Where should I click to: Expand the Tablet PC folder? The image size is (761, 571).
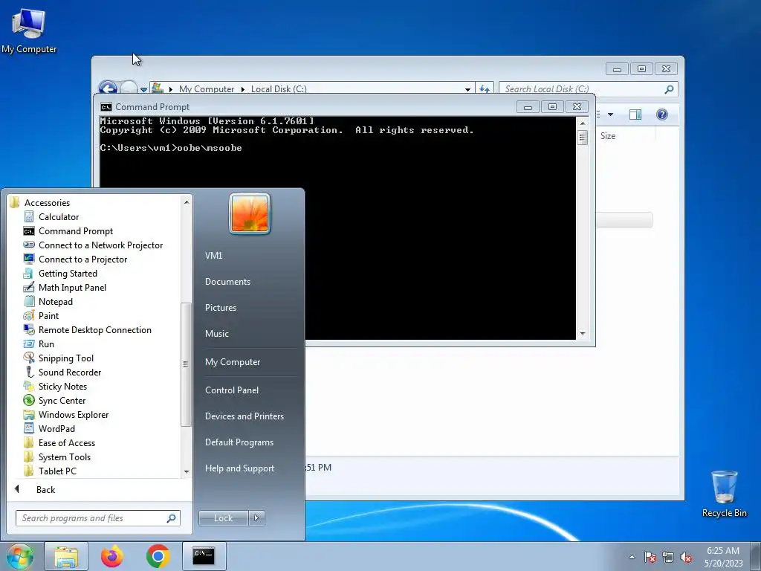coord(57,471)
